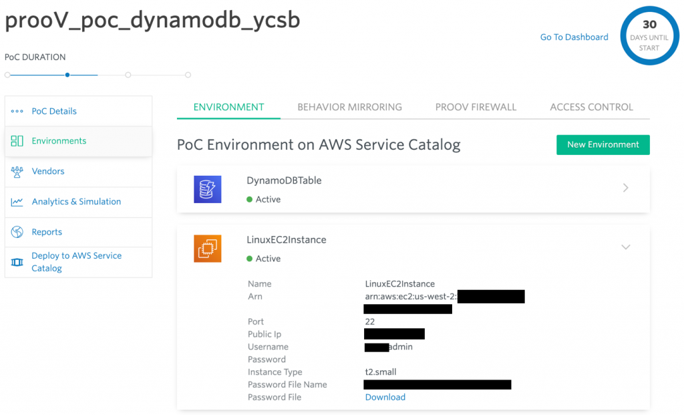Open Deploy to AWS Service Catalog
684x415 pixels.
click(79, 262)
